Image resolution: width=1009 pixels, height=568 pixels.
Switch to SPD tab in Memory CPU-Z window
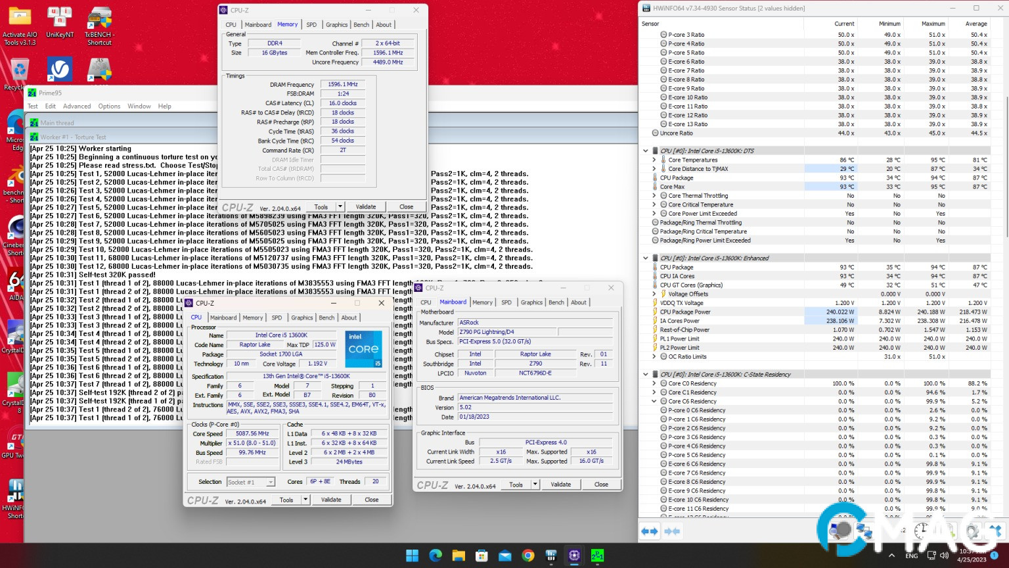[311, 25]
